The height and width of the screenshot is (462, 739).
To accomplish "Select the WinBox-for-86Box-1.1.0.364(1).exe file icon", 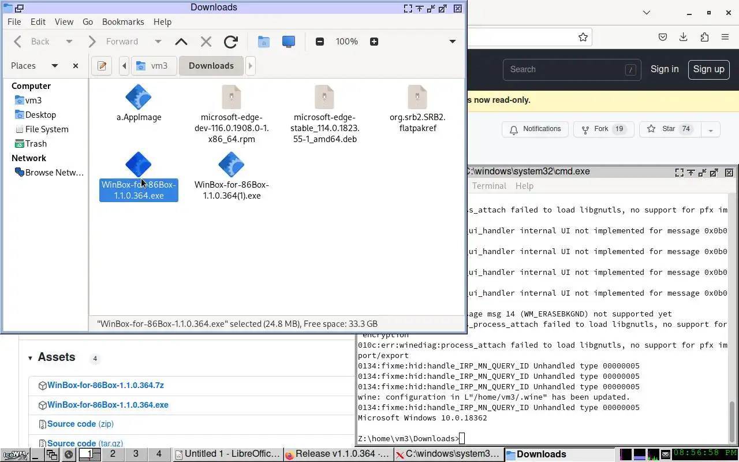I will pos(232,165).
